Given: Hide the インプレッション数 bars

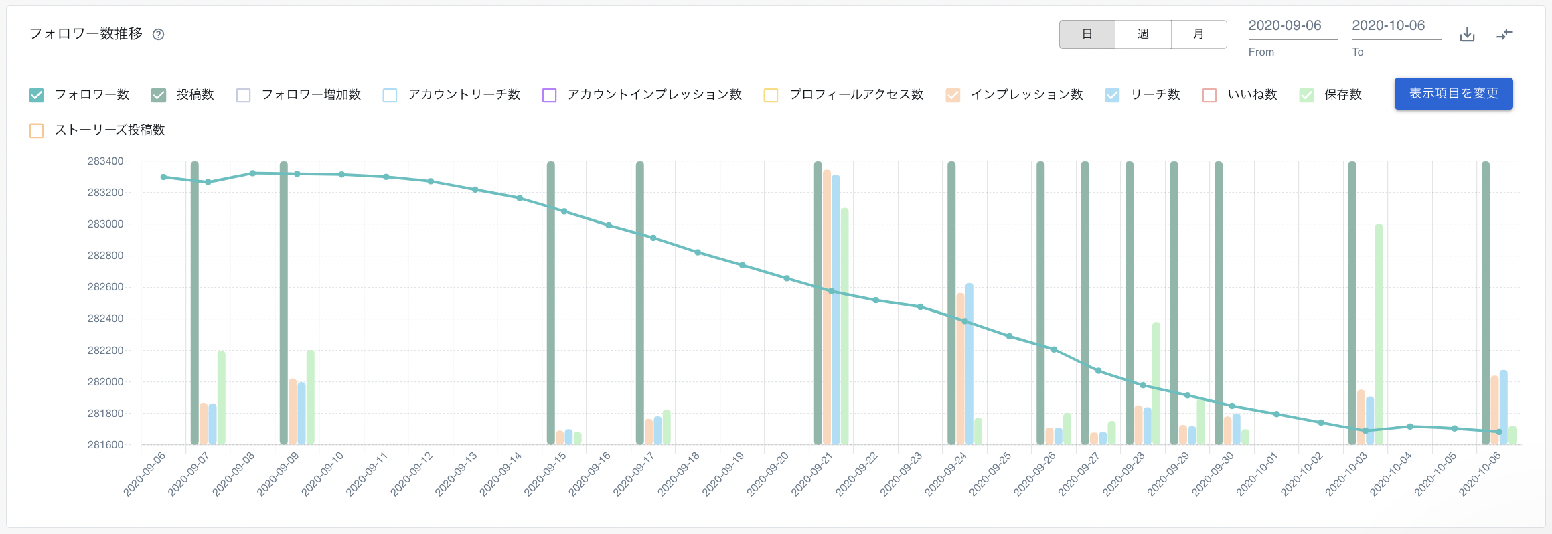Looking at the screenshot, I should pos(953,95).
